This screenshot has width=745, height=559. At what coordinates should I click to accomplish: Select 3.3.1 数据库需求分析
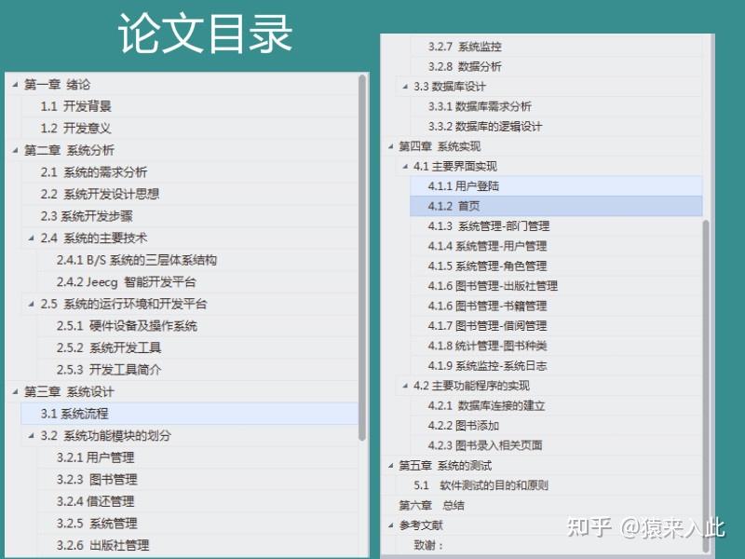480,106
